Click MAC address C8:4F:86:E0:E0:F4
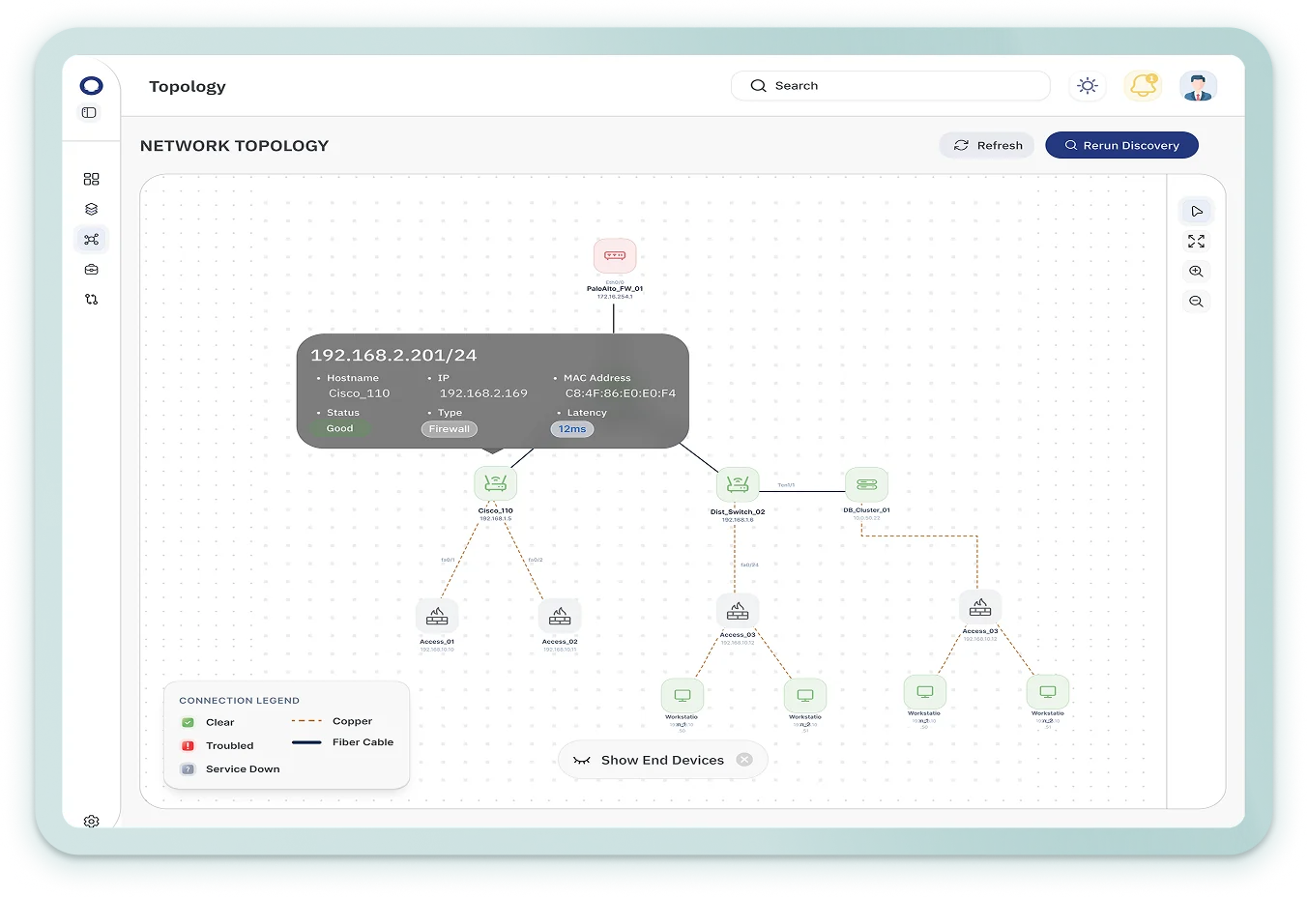Image resolution: width=1308 pixels, height=898 pixels. 621,393
